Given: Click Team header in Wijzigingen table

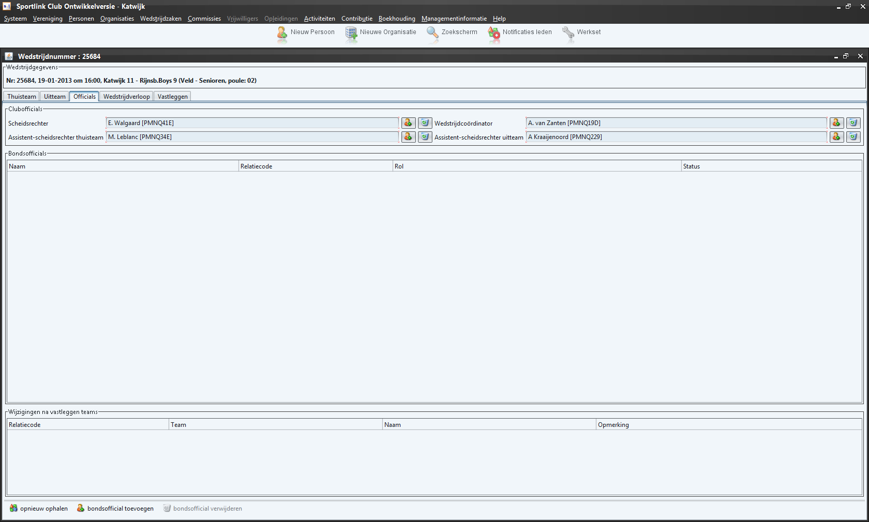Looking at the screenshot, I should [276, 425].
